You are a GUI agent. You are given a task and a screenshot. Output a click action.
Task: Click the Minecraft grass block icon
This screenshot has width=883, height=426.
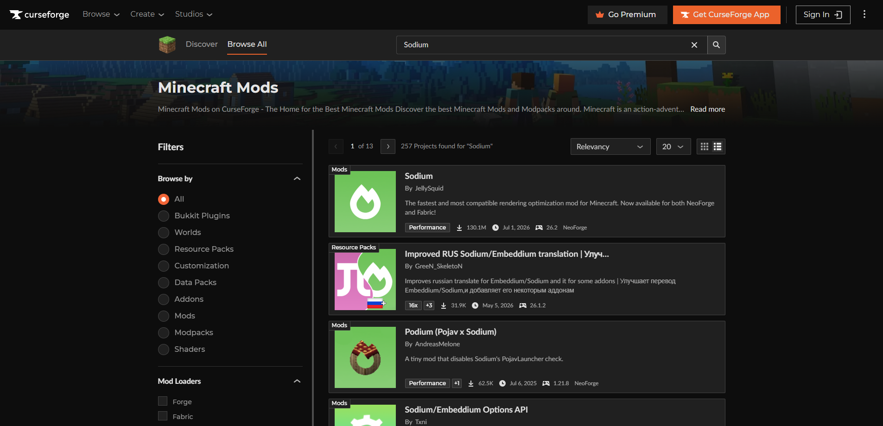(x=167, y=45)
